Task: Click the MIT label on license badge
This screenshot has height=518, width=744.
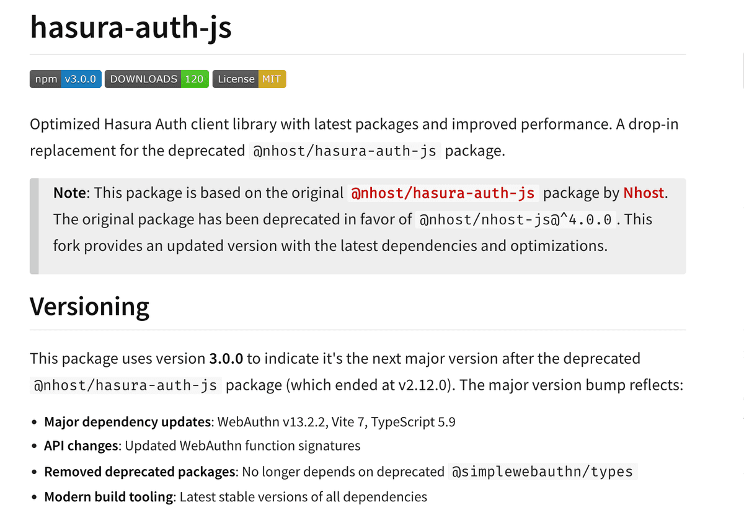Action: (x=271, y=79)
